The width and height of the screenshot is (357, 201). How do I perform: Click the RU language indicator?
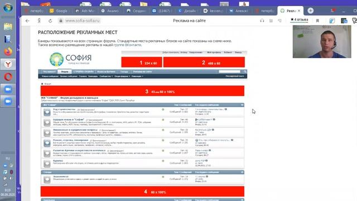pyautogui.click(x=8, y=158)
